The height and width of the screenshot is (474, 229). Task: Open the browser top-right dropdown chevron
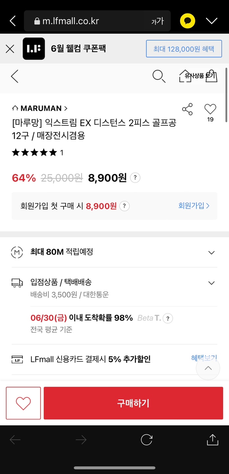212,21
